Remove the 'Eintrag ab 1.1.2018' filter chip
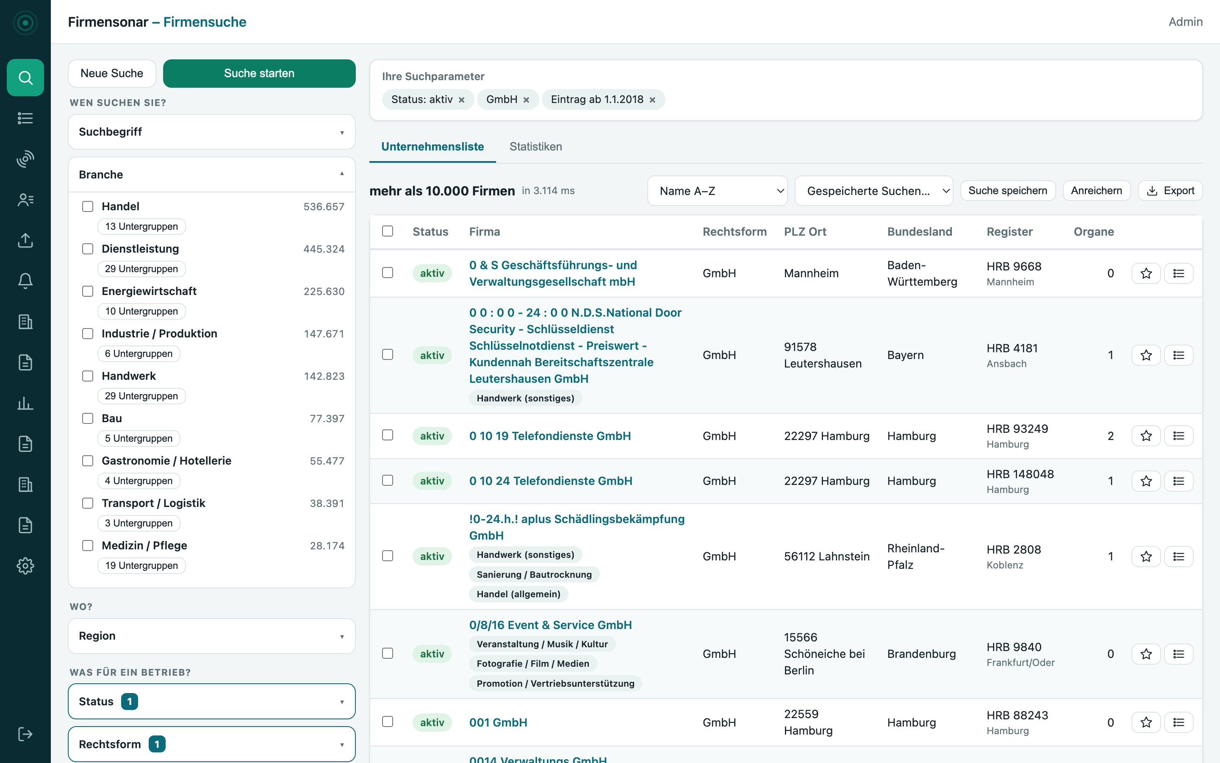Image resolution: width=1220 pixels, height=763 pixels. pos(652,100)
